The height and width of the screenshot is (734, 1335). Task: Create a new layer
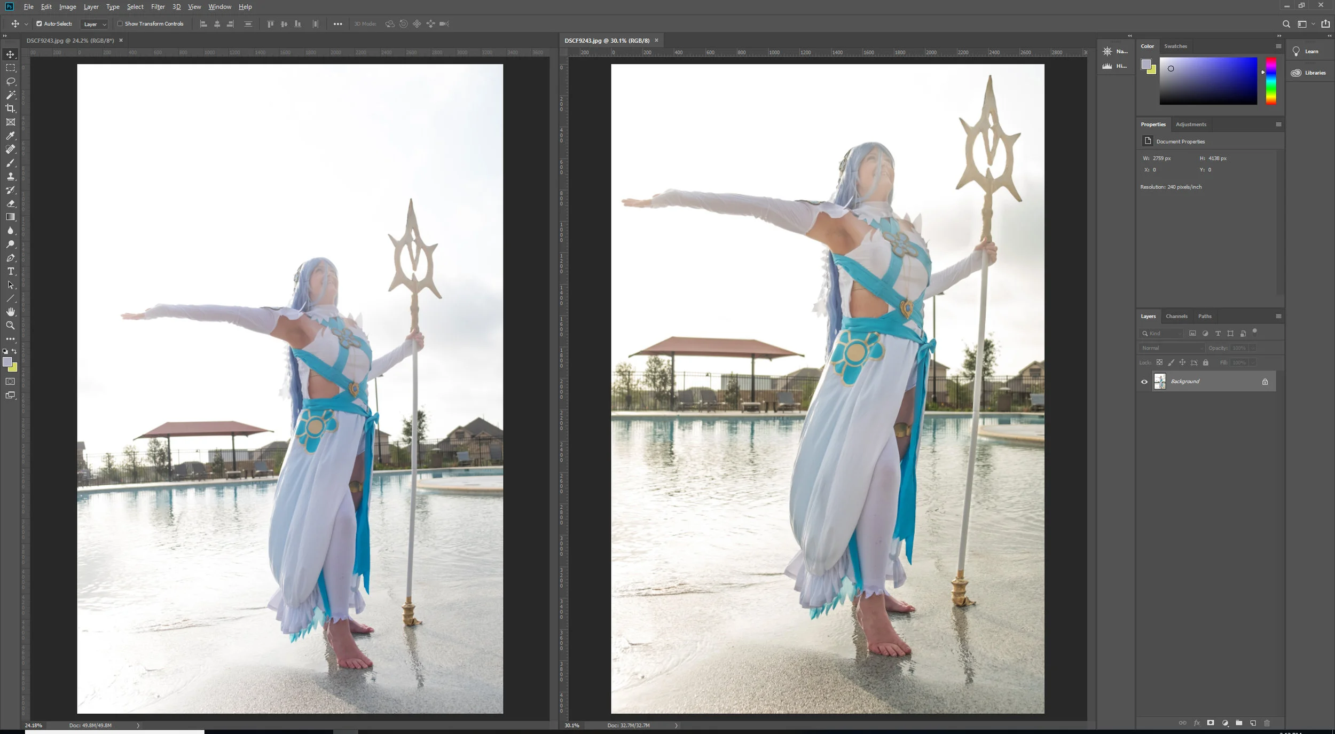[x=1253, y=723]
